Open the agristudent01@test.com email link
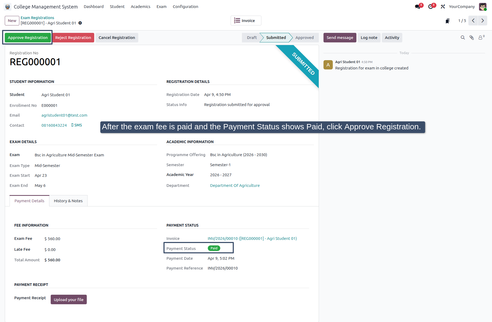492x322 pixels. point(64,115)
